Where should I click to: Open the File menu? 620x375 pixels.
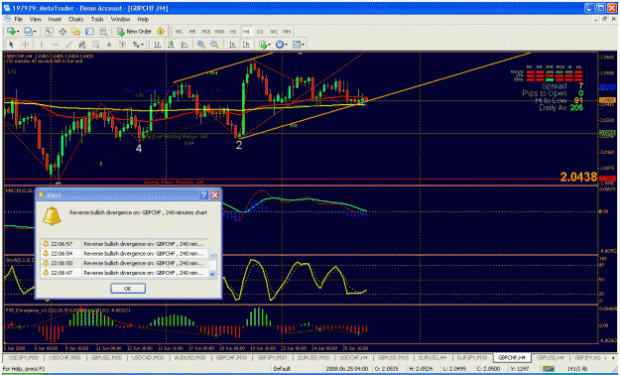[x=18, y=19]
